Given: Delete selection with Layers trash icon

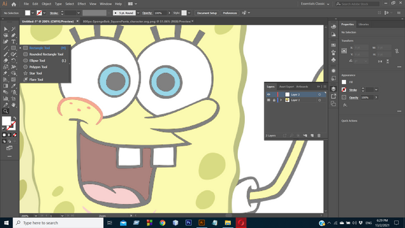Looking at the screenshot, I should click(319, 136).
